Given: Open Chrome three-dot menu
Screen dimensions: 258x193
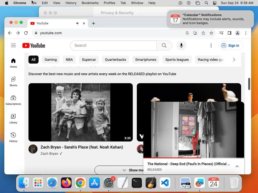Looking at the screenshot, I should coord(246,33).
